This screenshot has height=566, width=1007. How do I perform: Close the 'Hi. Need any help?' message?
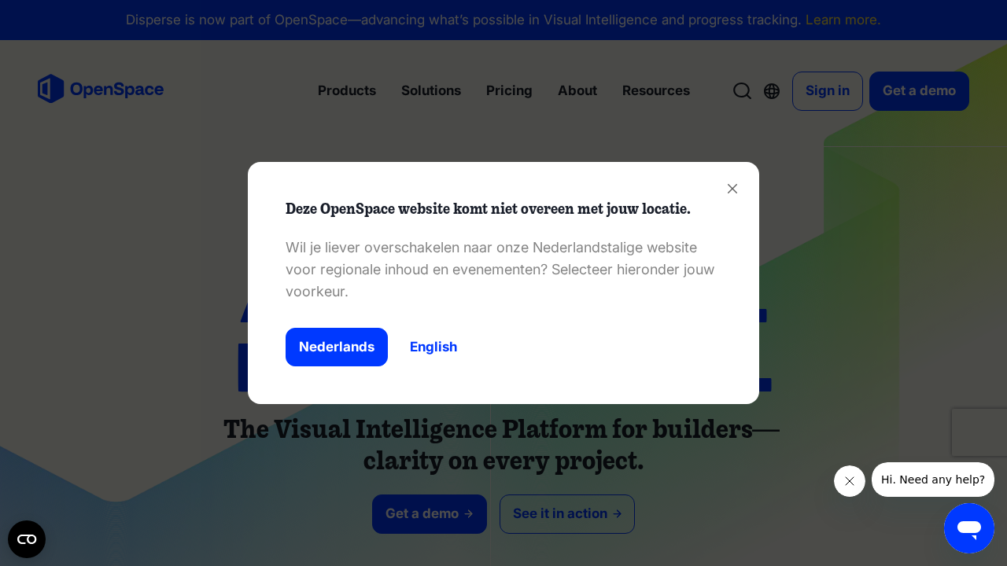coord(849,480)
